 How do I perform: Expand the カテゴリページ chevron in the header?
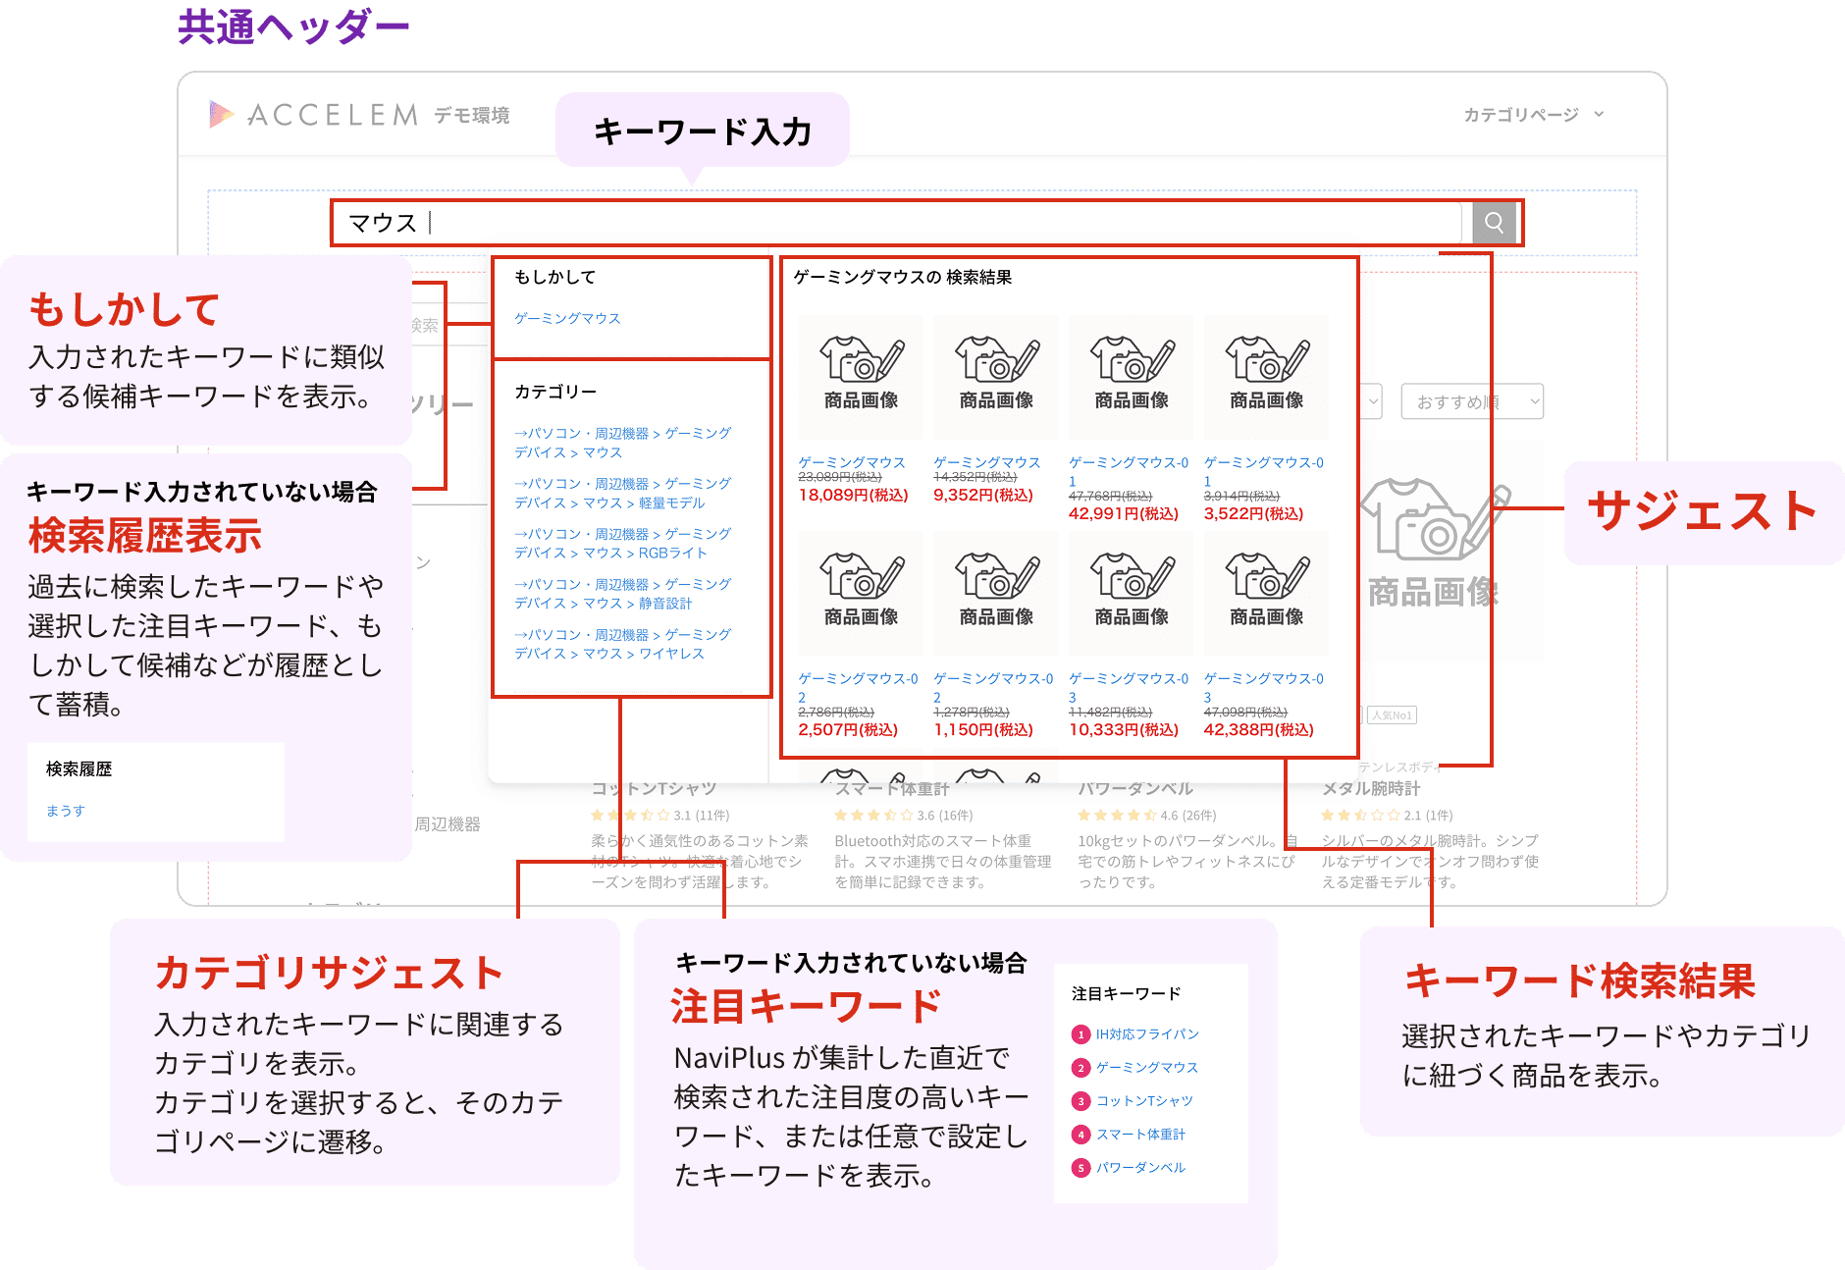coord(1600,115)
